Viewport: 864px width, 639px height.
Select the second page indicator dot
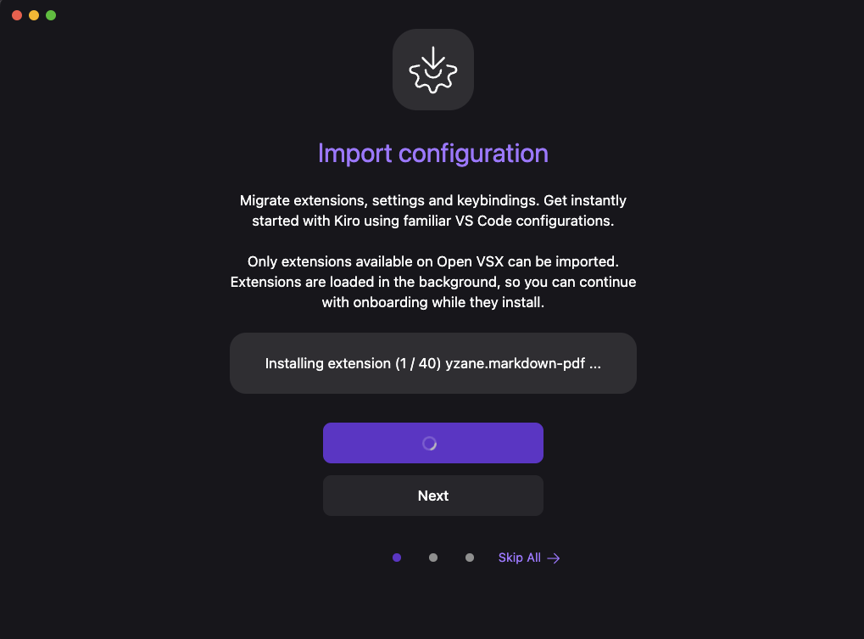433,558
